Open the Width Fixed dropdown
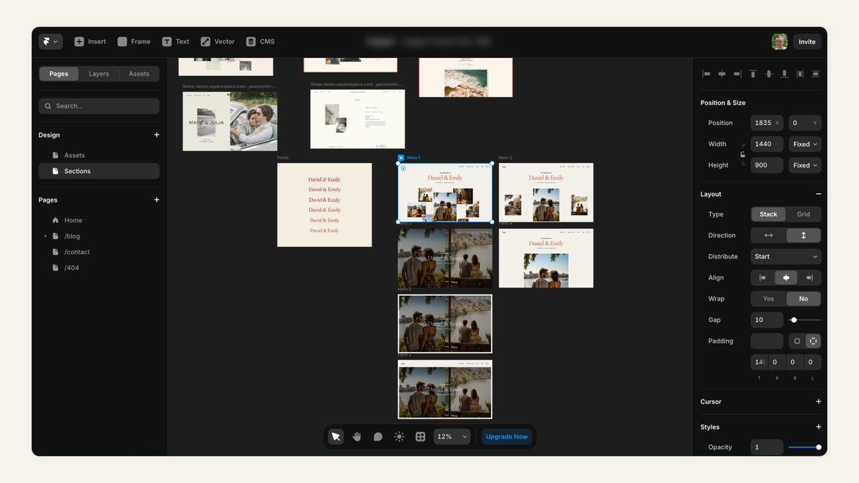 click(x=805, y=144)
